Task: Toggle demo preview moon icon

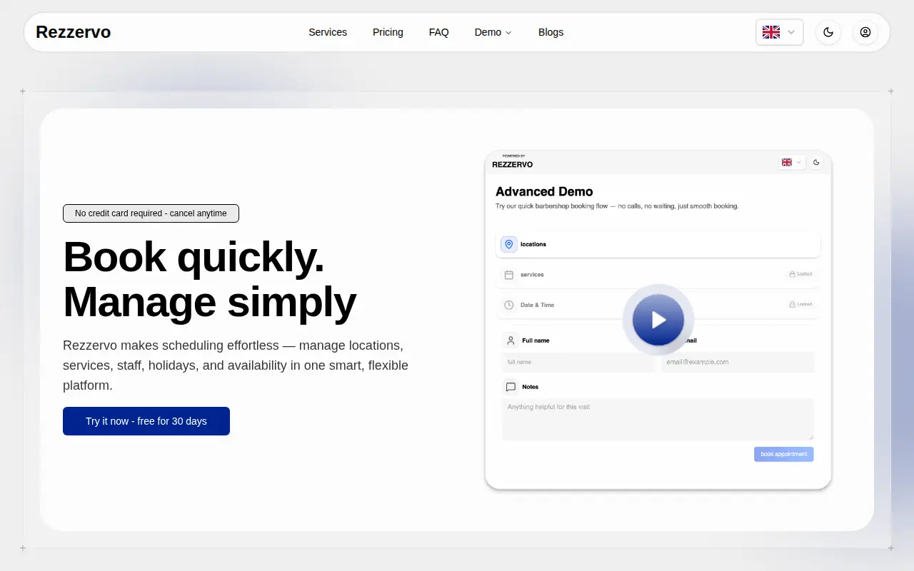Action: click(817, 162)
